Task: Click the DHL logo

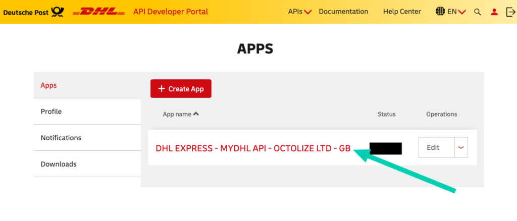Action: tap(98, 12)
